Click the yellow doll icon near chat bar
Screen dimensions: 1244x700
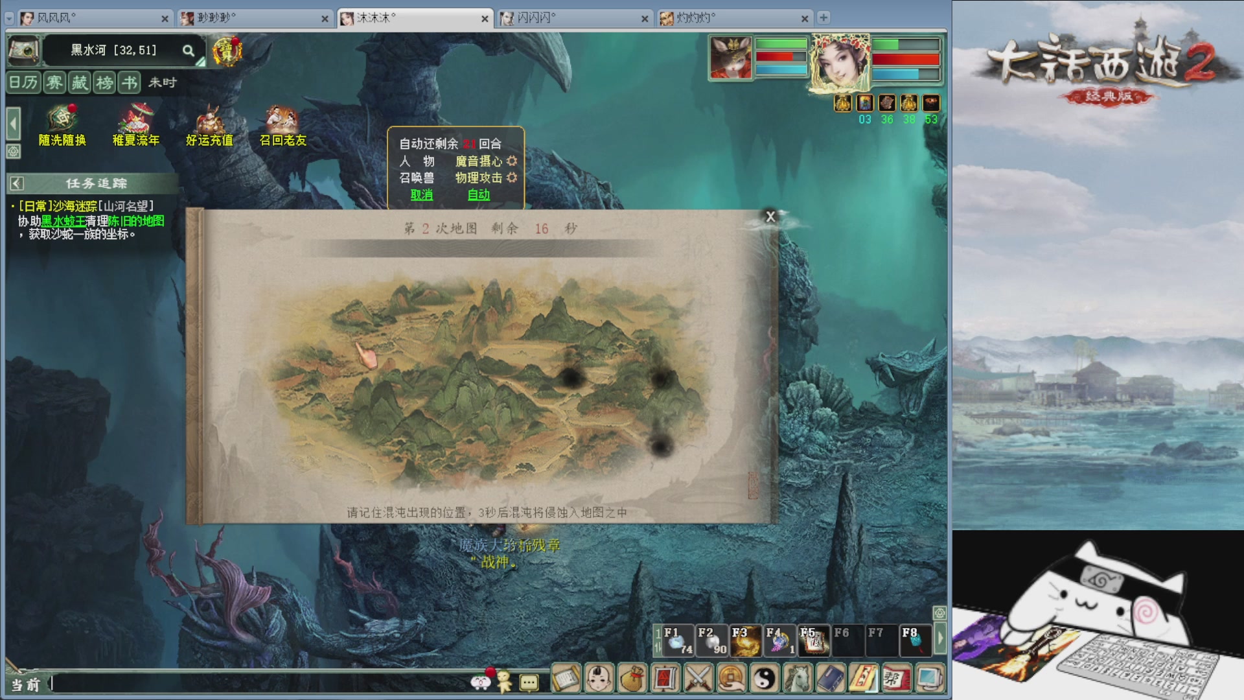[x=504, y=681]
